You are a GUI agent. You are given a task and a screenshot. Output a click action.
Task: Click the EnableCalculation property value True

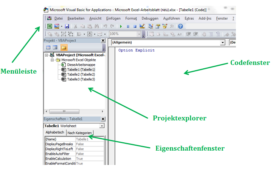tap(90, 159)
